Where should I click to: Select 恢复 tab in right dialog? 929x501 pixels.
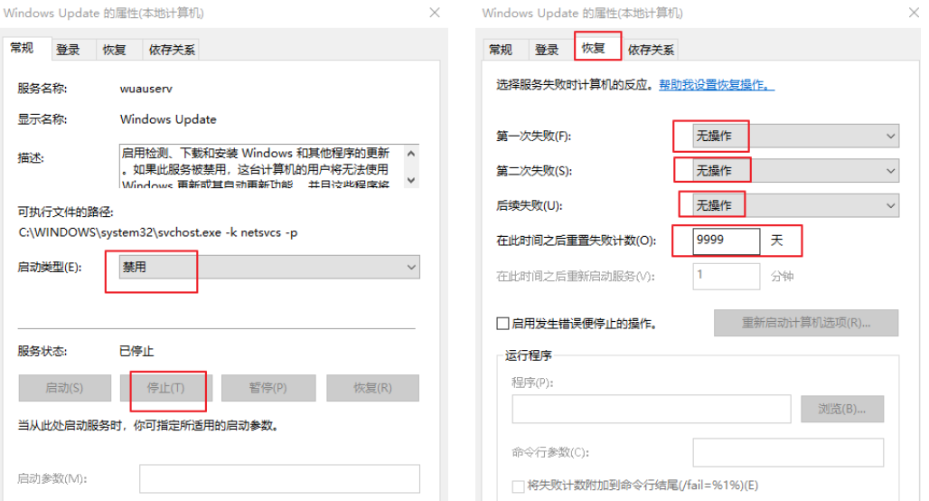pos(594,47)
